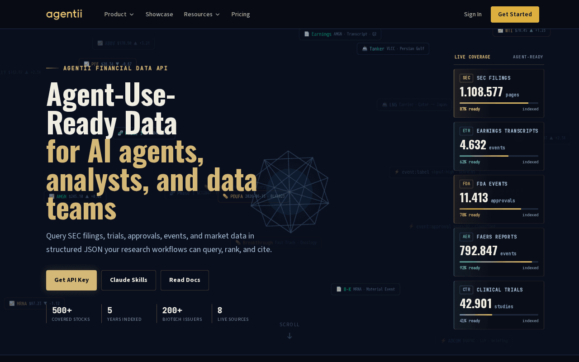Image resolution: width=579 pixels, height=362 pixels.
Task: Click the document icon on 8-K MRNA chip
Action: click(339, 289)
